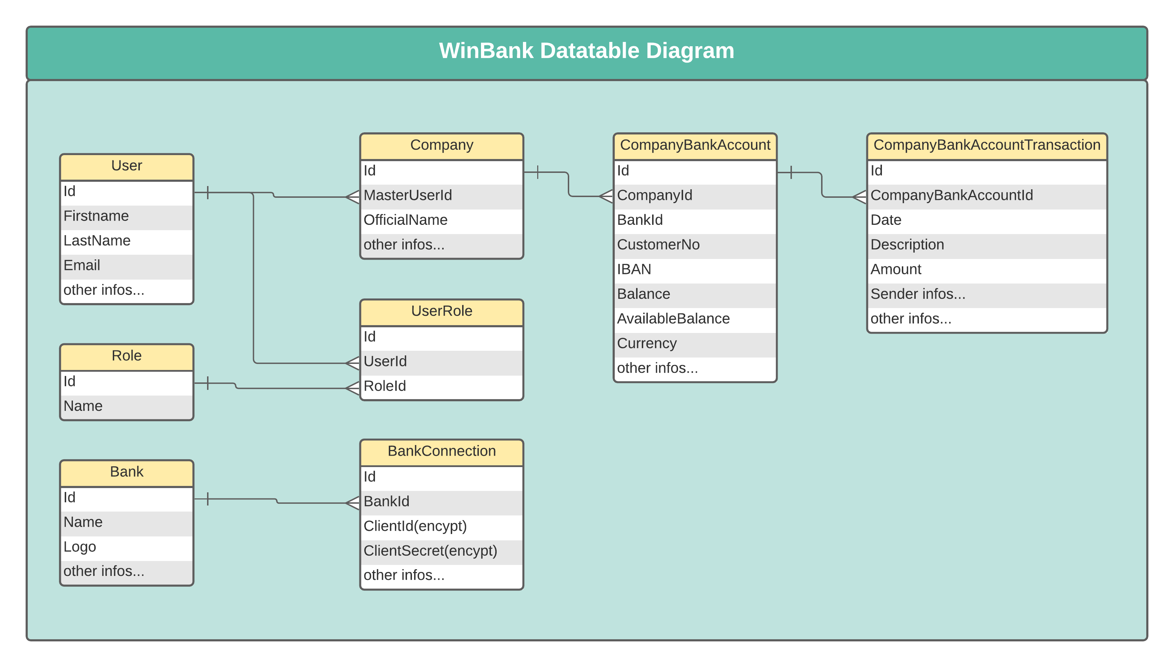Click the Sender infos... row
Screen dimensions: 1174x667
click(918, 294)
